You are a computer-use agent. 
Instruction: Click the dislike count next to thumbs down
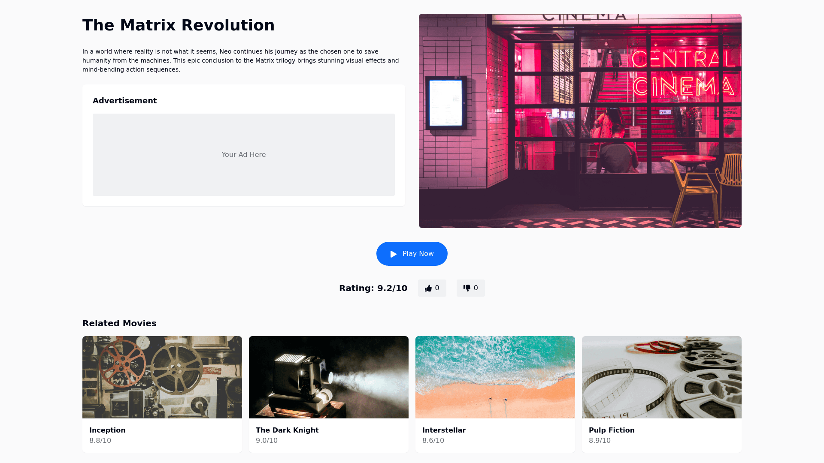coord(476,288)
